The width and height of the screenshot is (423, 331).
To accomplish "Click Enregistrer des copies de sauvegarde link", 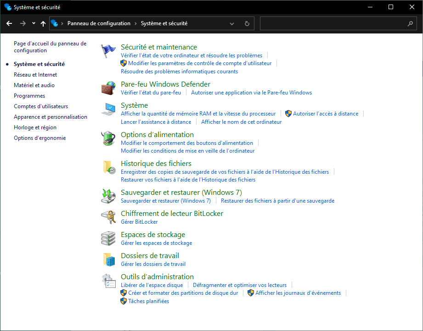I will pyautogui.click(x=225, y=172).
